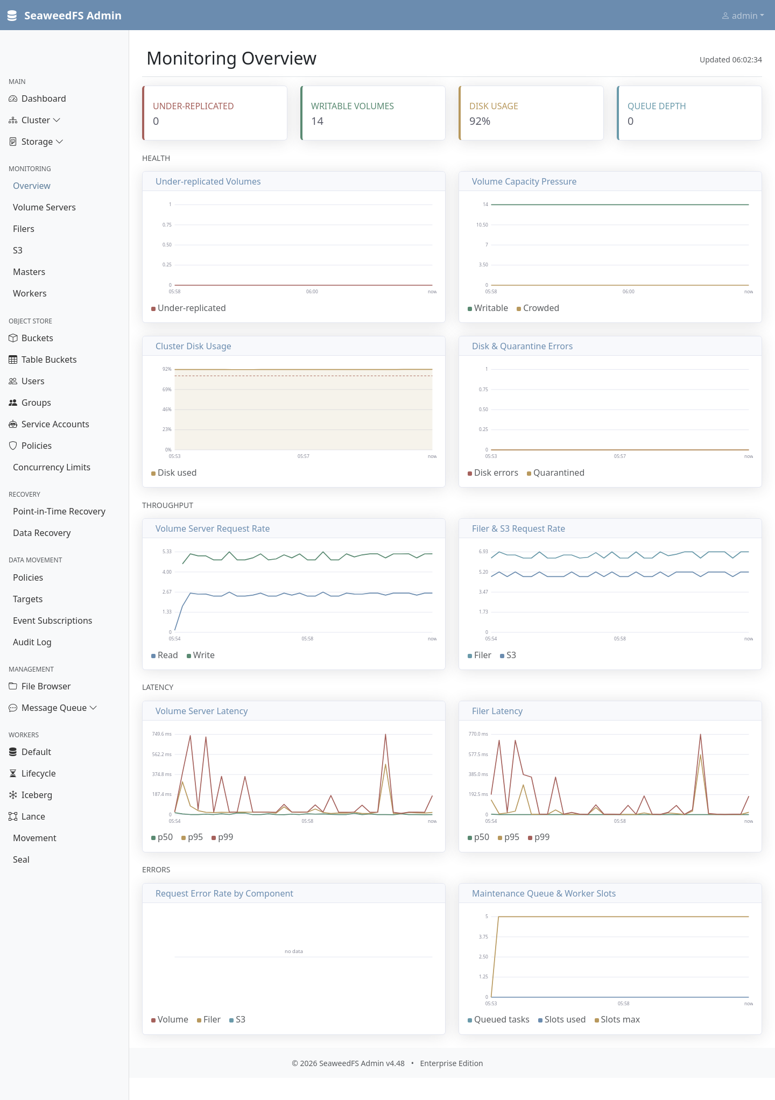The width and height of the screenshot is (775, 1100).
Task: Click the Policies shield icon
Action: pos(13,446)
